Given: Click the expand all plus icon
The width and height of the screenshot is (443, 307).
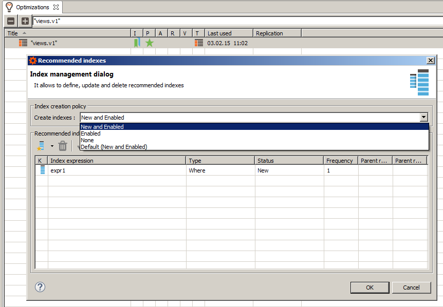Looking at the screenshot, I should point(25,21).
